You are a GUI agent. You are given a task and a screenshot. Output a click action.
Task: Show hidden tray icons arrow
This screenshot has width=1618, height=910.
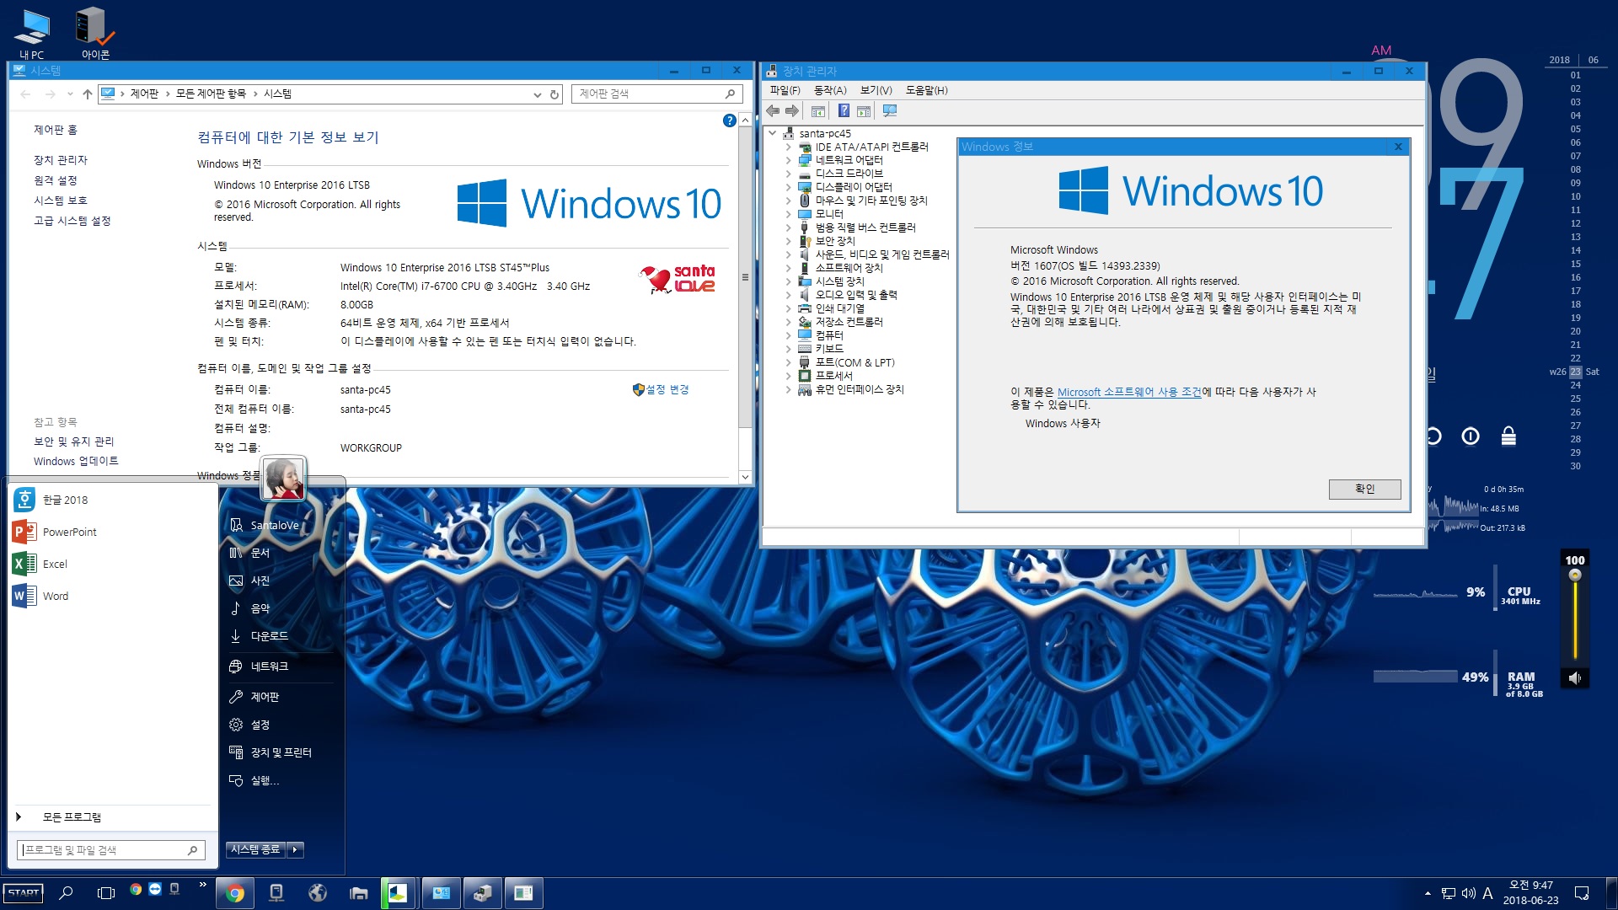click(x=1428, y=893)
